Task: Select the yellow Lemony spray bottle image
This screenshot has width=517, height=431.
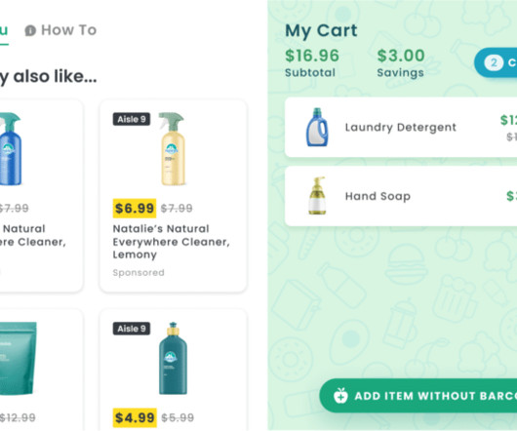Action: click(x=173, y=149)
